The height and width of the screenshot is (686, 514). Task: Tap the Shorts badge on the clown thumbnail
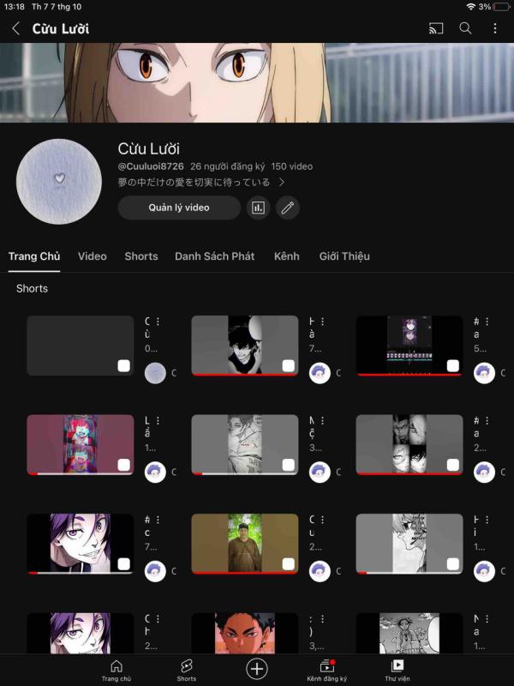123,465
